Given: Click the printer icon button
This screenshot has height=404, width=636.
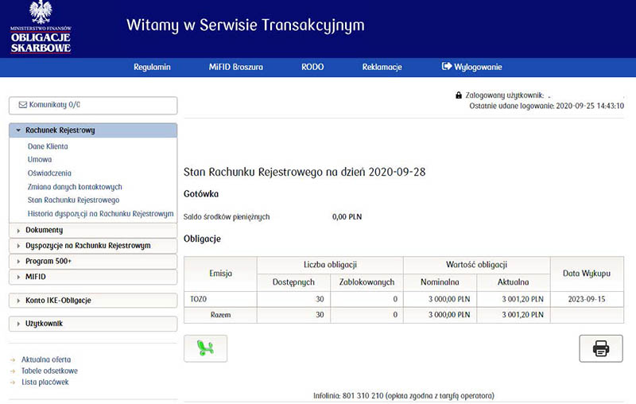Looking at the screenshot, I should tap(600, 348).
